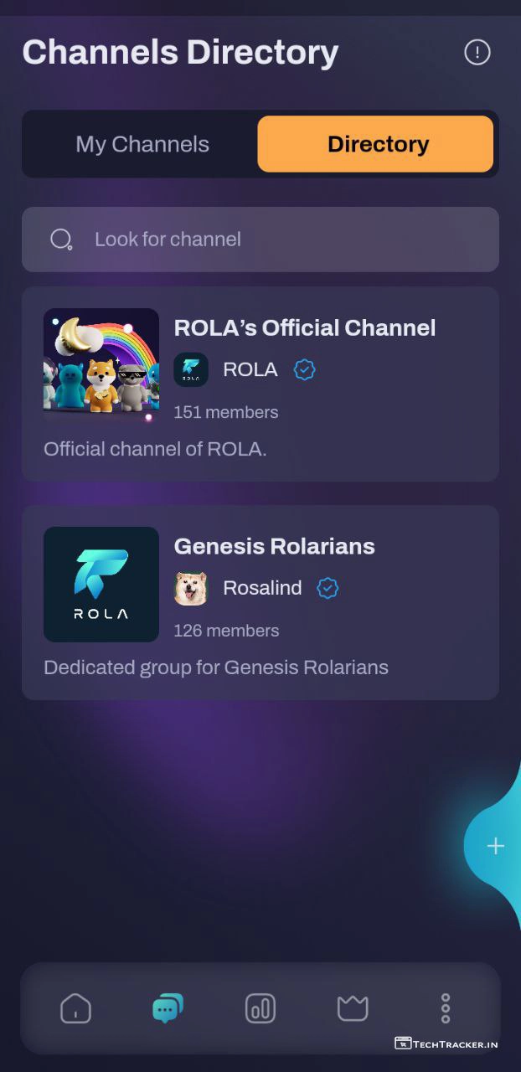The image size is (521, 1072).
Task: Tap the ROLA's Official Channel rainbow thumbnail
Action: (x=101, y=366)
